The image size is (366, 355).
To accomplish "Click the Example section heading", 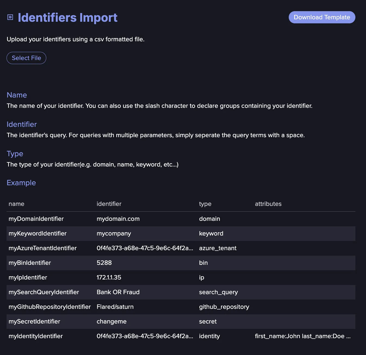I will tap(21, 183).
